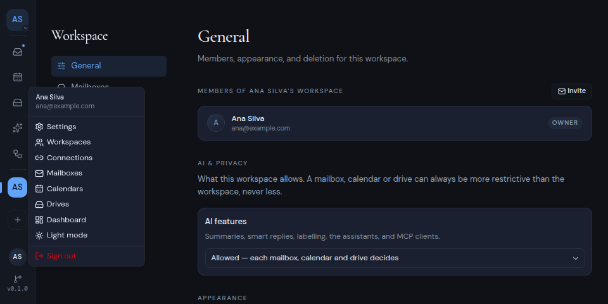Viewport: 608px width, 304px height.
Task: Click the Ana Silva member avatar A
Action: pos(216,123)
